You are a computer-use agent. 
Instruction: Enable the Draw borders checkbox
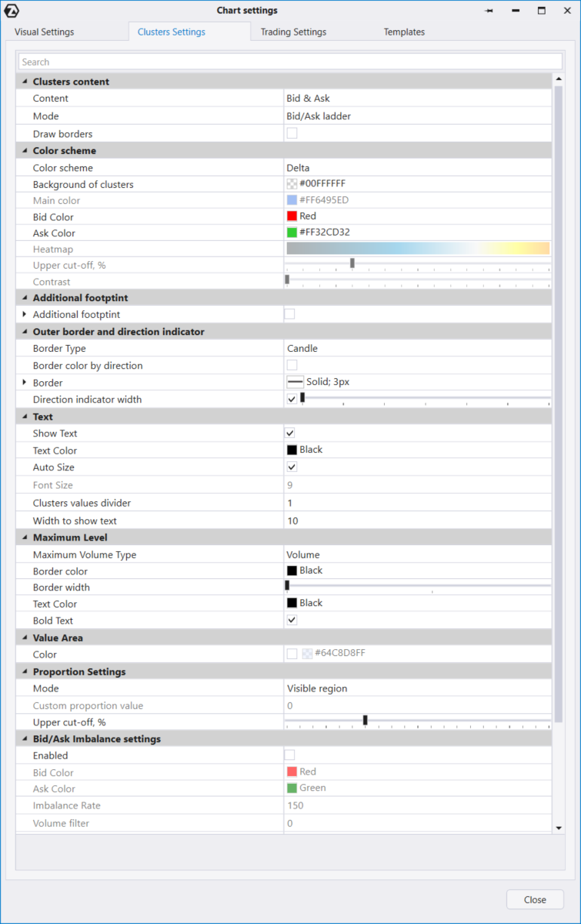(x=292, y=133)
